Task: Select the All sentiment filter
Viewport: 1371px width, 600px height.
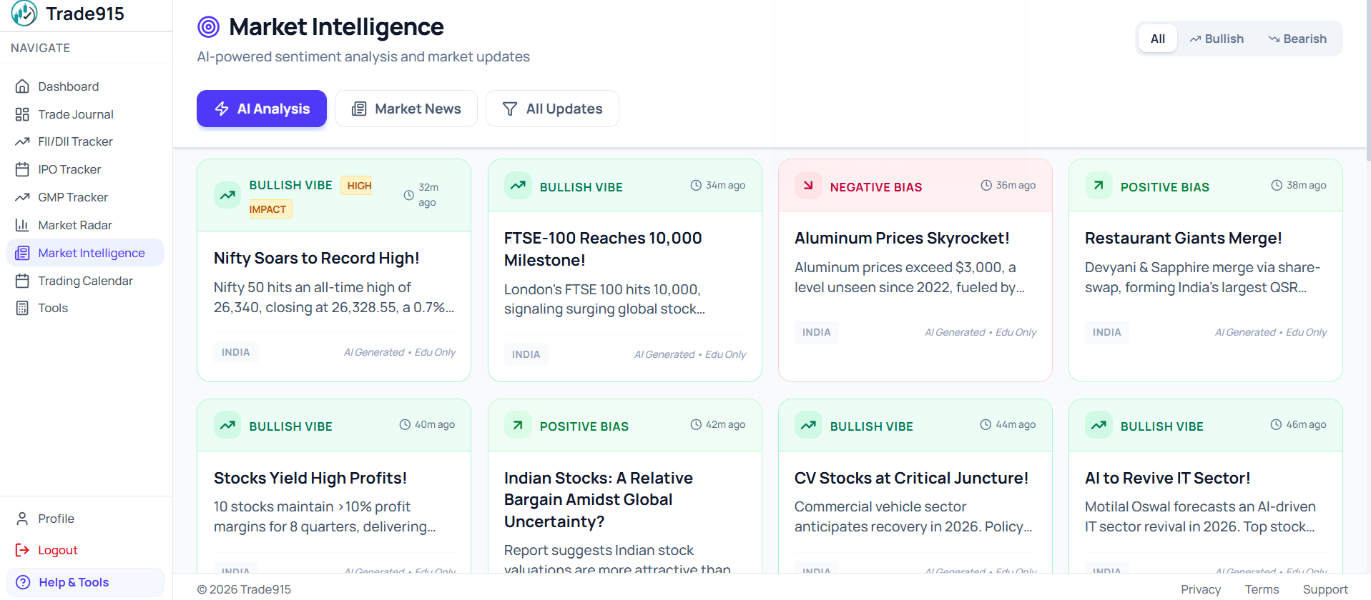Action: click(x=1157, y=39)
